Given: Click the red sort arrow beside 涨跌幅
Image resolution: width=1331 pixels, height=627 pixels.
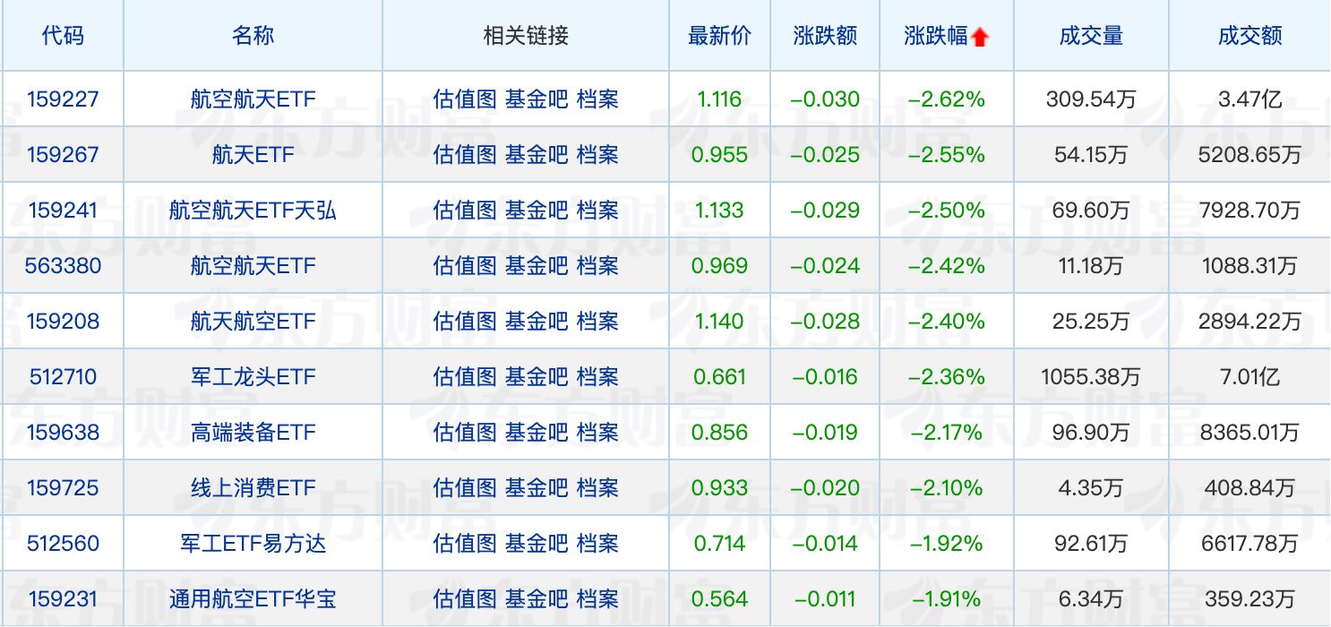Looking at the screenshot, I should (980, 38).
